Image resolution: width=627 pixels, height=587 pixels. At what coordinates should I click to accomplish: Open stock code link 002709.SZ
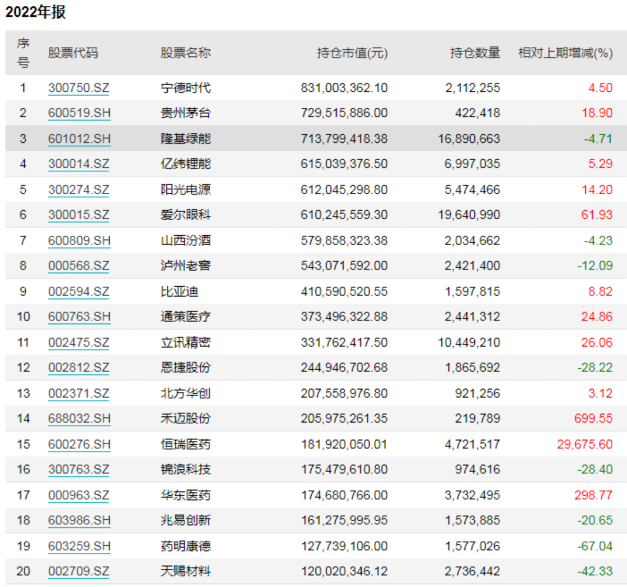pos(79,571)
